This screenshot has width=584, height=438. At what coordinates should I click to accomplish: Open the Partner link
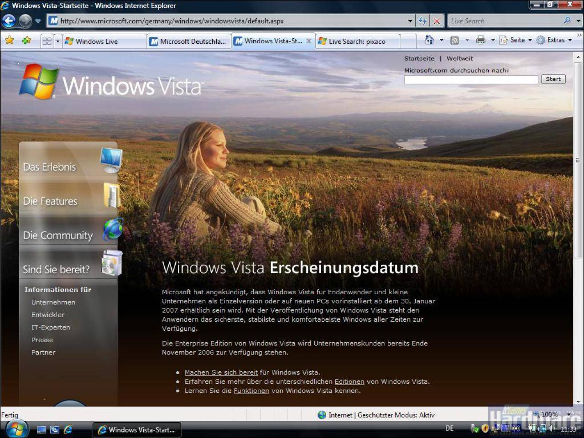(x=43, y=352)
